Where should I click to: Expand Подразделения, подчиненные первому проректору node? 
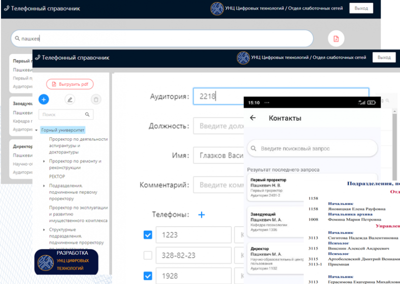pyautogui.click(x=44, y=185)
